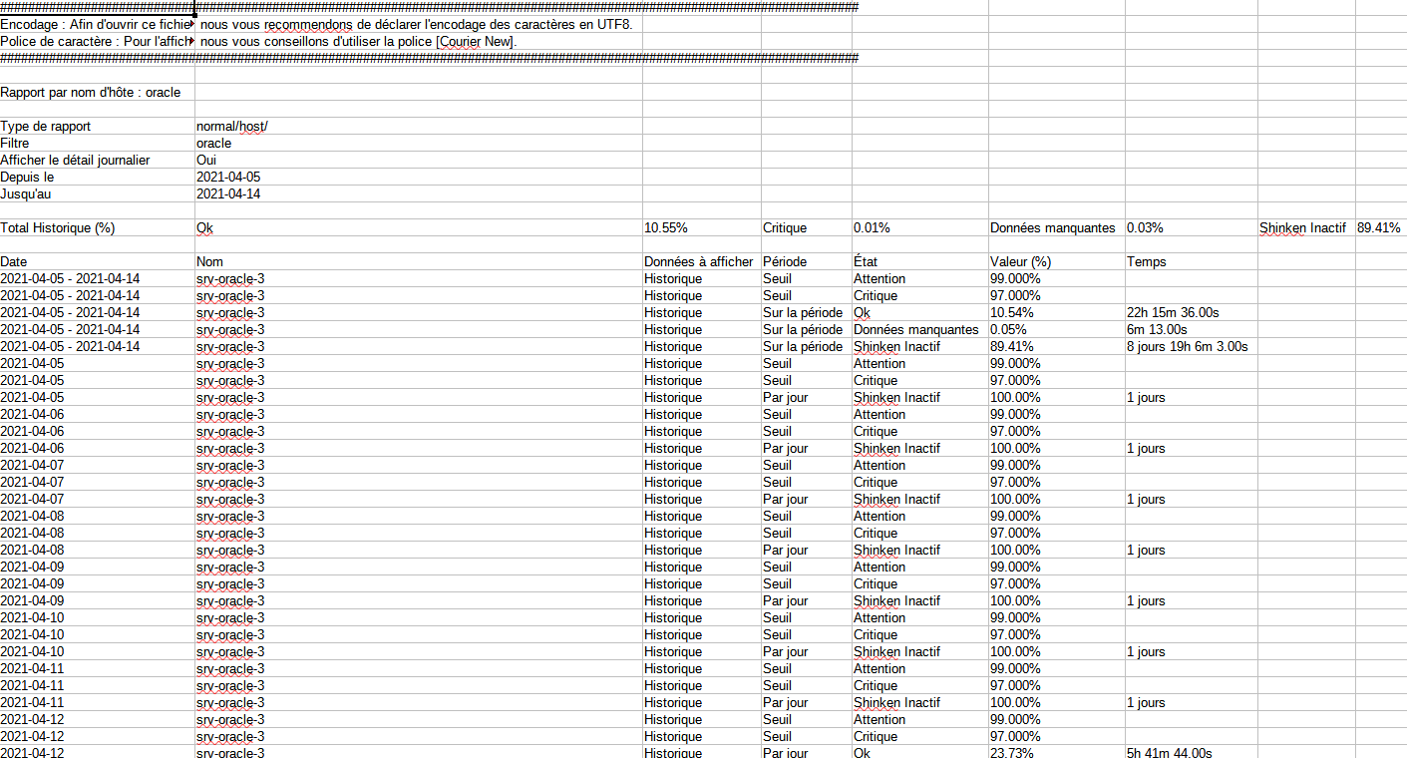Select the 23.73% value cell

point(1012,753)
